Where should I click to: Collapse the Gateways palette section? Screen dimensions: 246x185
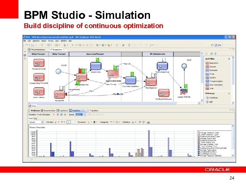[229, 93]
